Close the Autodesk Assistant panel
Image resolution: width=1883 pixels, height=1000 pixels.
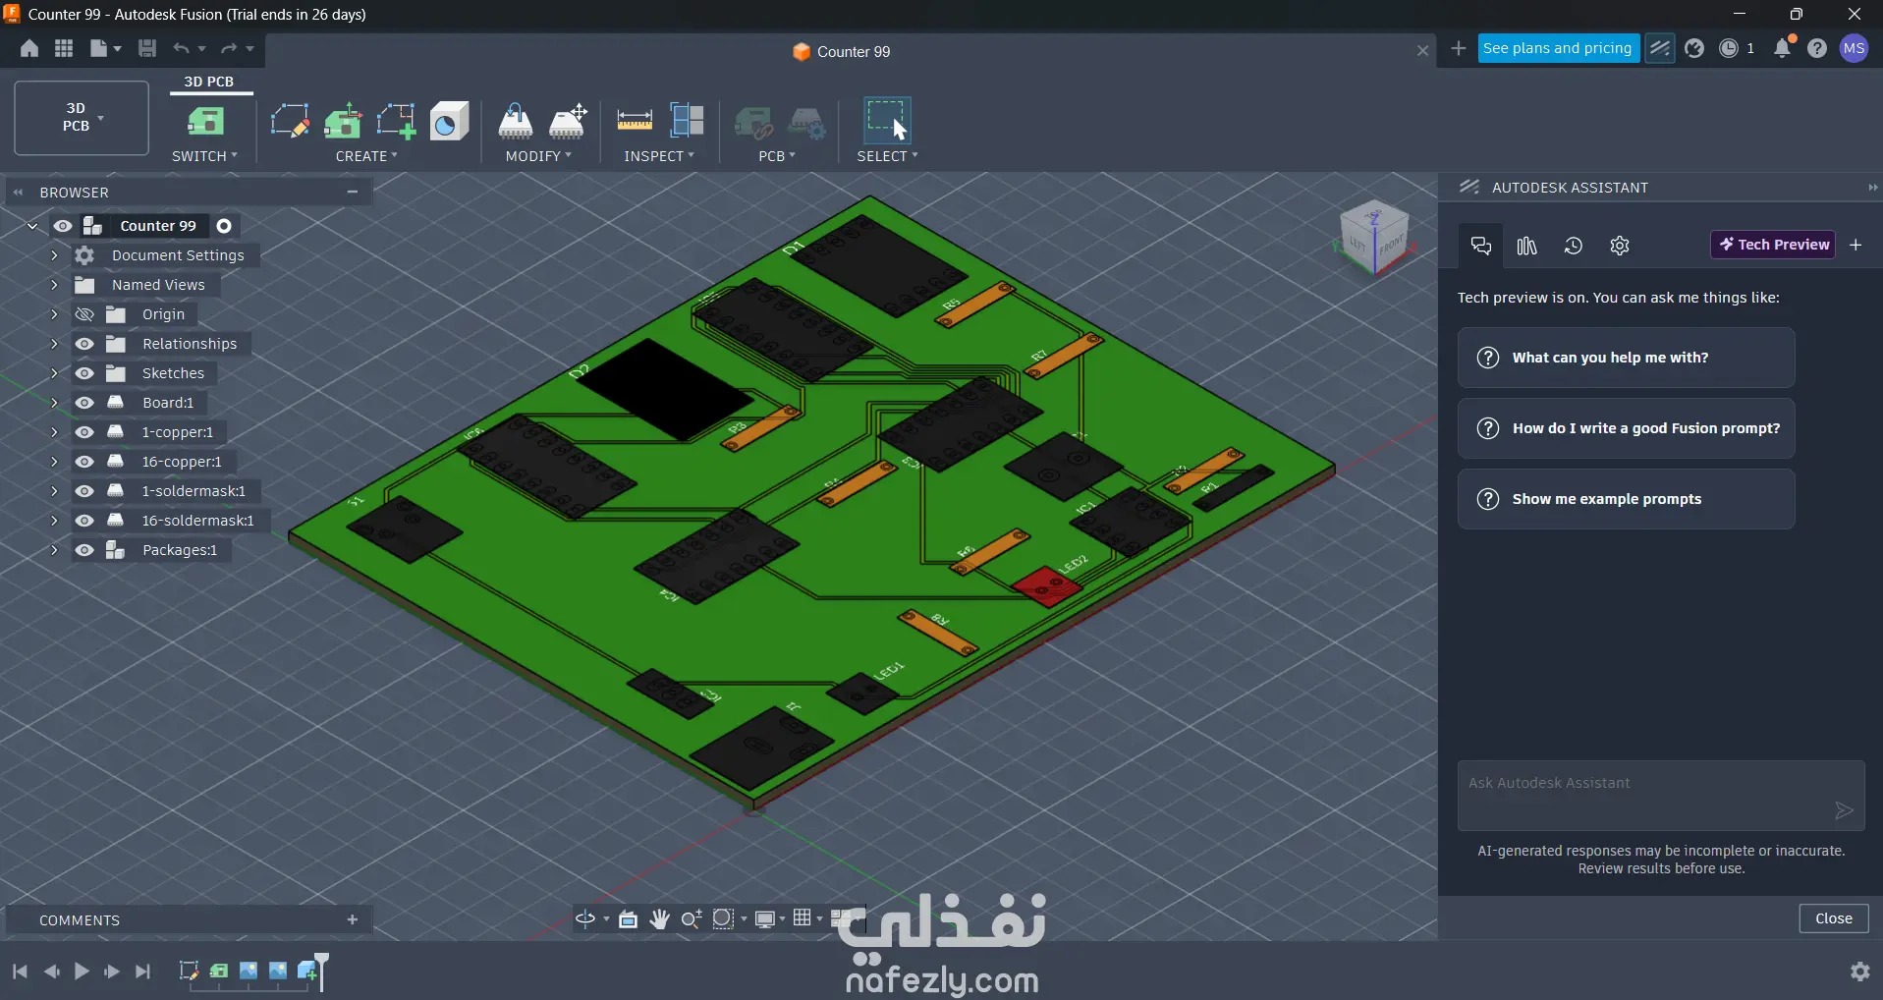pos(1833,918)
